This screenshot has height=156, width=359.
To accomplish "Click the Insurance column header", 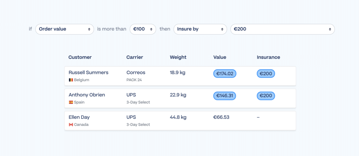I will point(268,57).
